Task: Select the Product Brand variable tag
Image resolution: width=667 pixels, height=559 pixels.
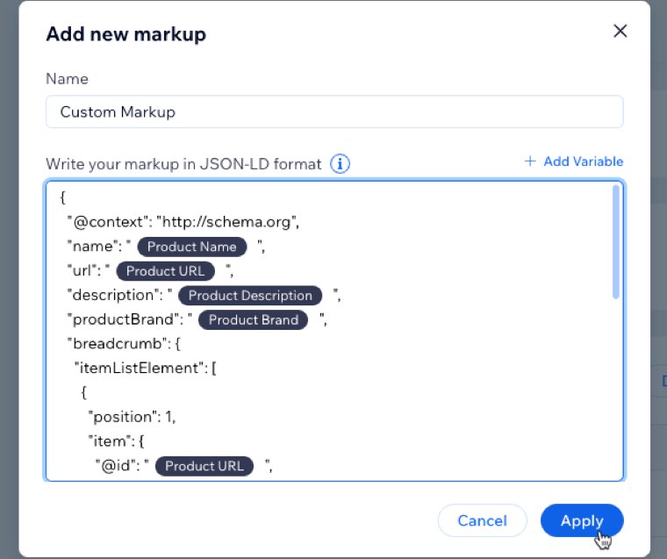Action: [254, 320]
